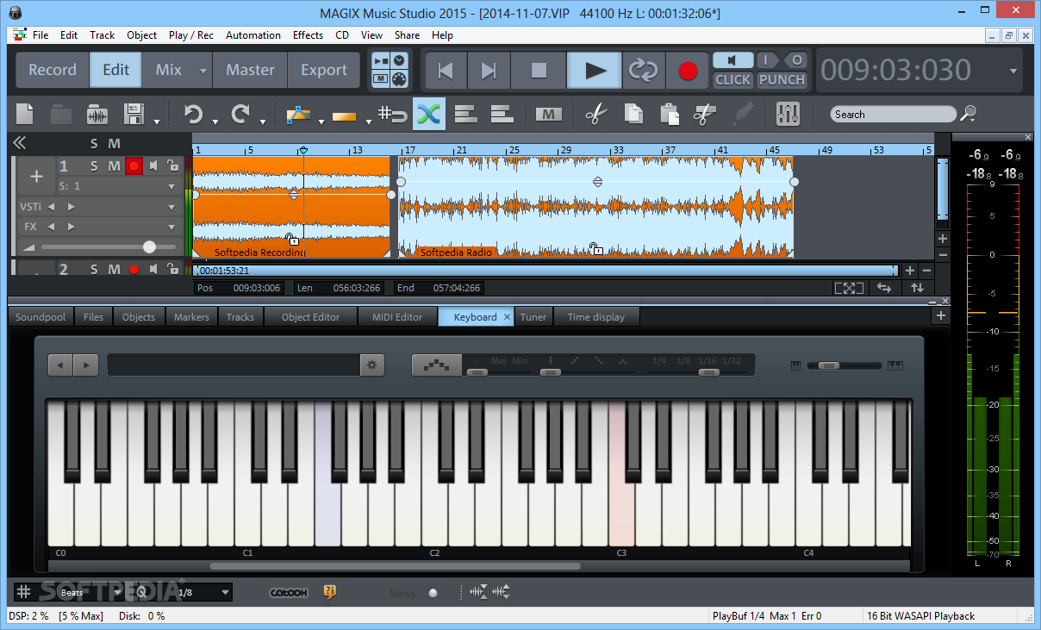Toggle monitoring speaker on track 1
This screenshot has width=1041, height=630.
[x=153, y=165]
